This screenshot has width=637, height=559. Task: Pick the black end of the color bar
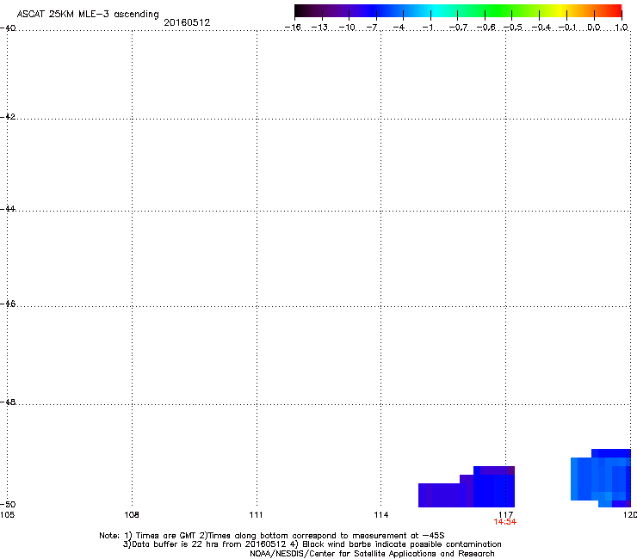pyautogui.click(x=301, y=11)
